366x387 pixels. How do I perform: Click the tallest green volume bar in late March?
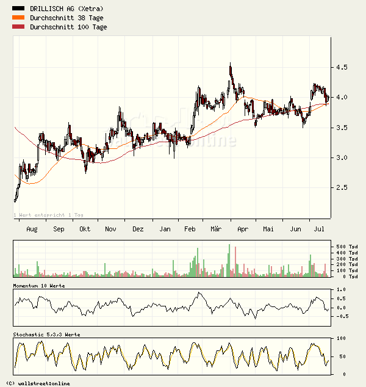(229, 261)
